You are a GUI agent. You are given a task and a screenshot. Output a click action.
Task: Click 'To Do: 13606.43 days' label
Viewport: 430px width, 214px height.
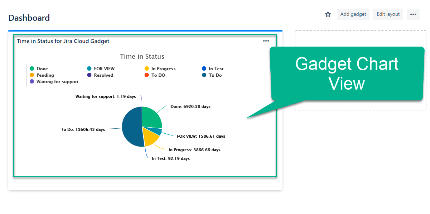[x=83, y=129]
